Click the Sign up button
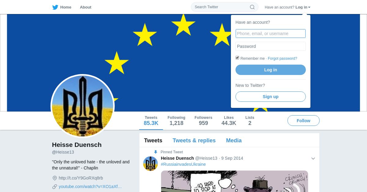Image resolution: width=367 pixels, height=192 pixels. 271,97
